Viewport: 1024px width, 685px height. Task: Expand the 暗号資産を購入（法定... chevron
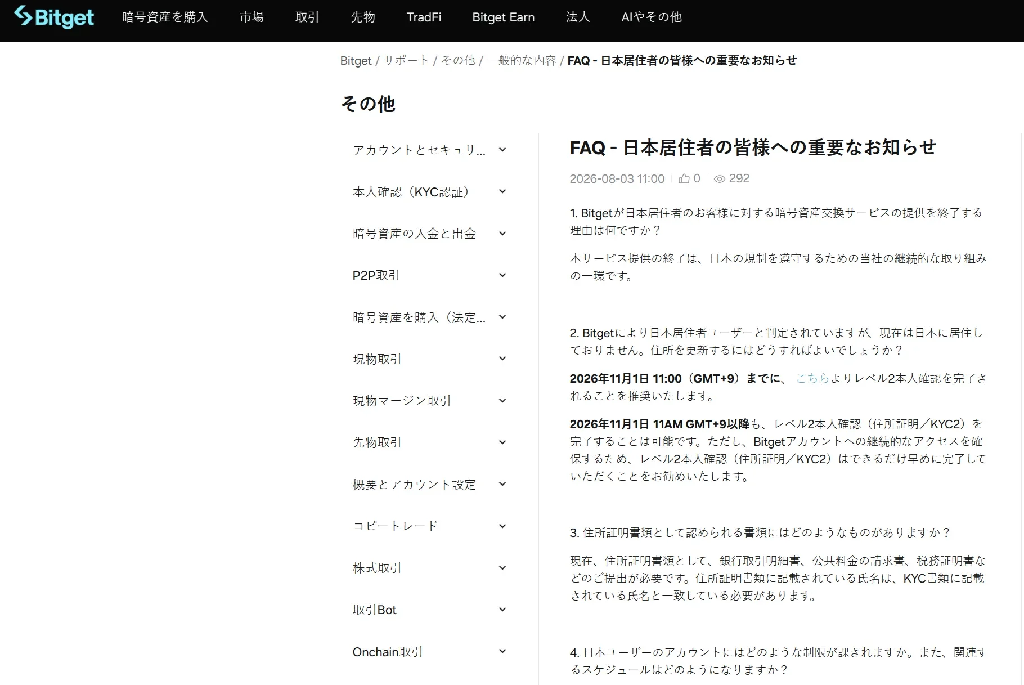click(502, 317)
